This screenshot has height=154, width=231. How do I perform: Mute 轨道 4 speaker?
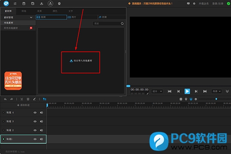tap(41, 113)
